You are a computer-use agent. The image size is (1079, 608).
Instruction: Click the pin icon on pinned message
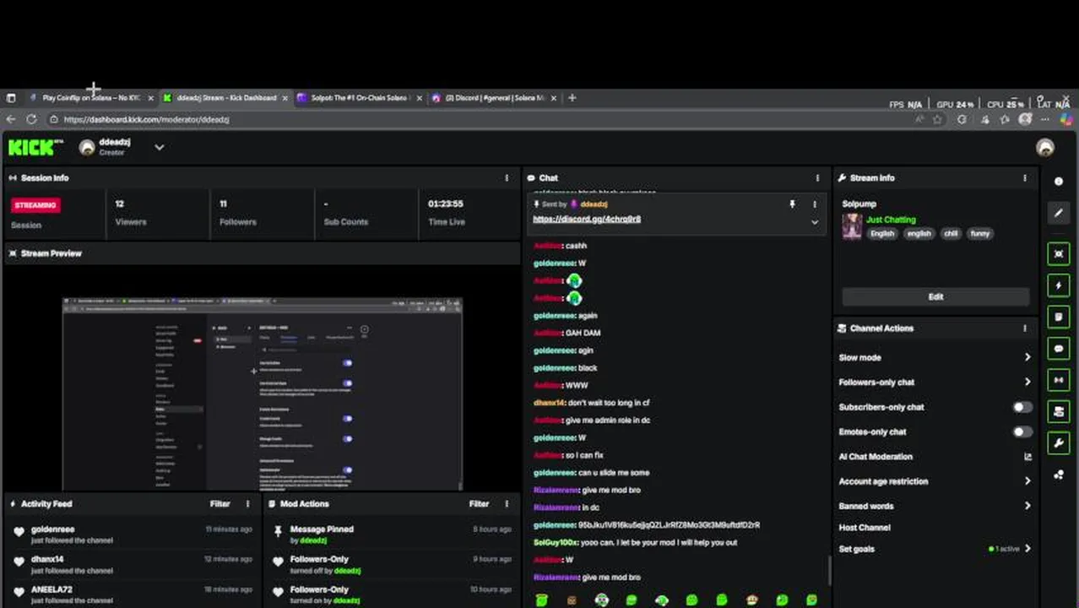point(792,204)
